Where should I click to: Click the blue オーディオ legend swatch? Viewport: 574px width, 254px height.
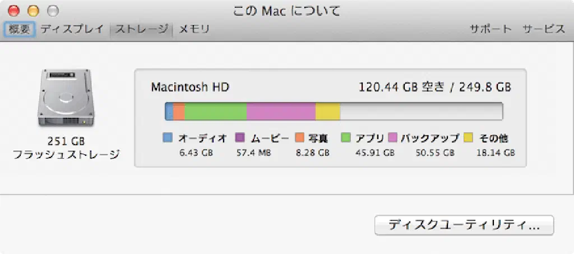pos(167,138)
